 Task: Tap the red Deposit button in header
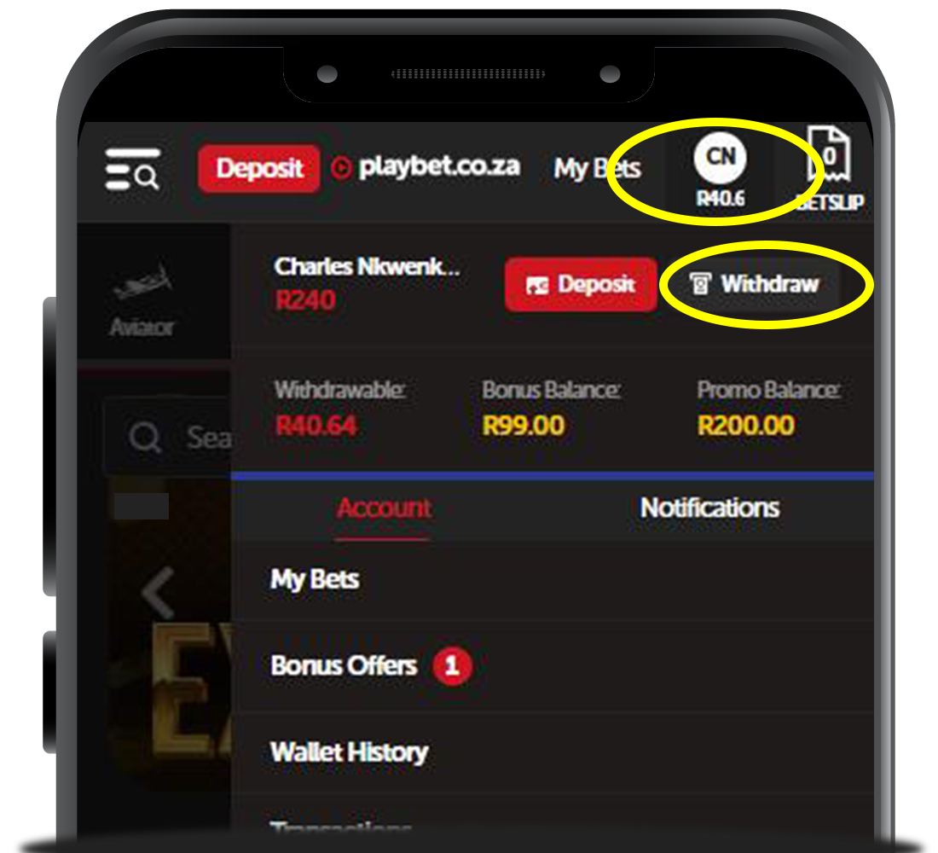pyautogui.click(x=259, y=168)
